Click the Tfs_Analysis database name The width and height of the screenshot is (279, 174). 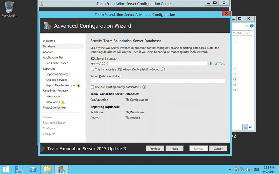point(133,118)
